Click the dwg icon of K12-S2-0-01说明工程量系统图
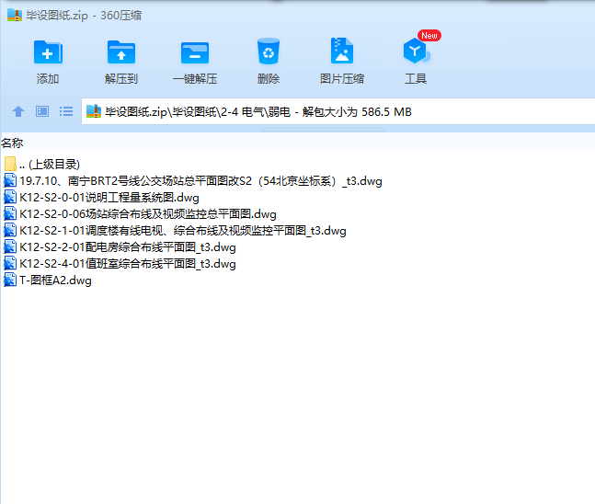Viewport: 595px width, 504px height. pos(10,197)
